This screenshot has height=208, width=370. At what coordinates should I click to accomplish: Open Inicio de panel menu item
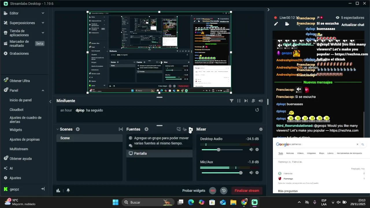pyautogui.click(x=21, y=100)
